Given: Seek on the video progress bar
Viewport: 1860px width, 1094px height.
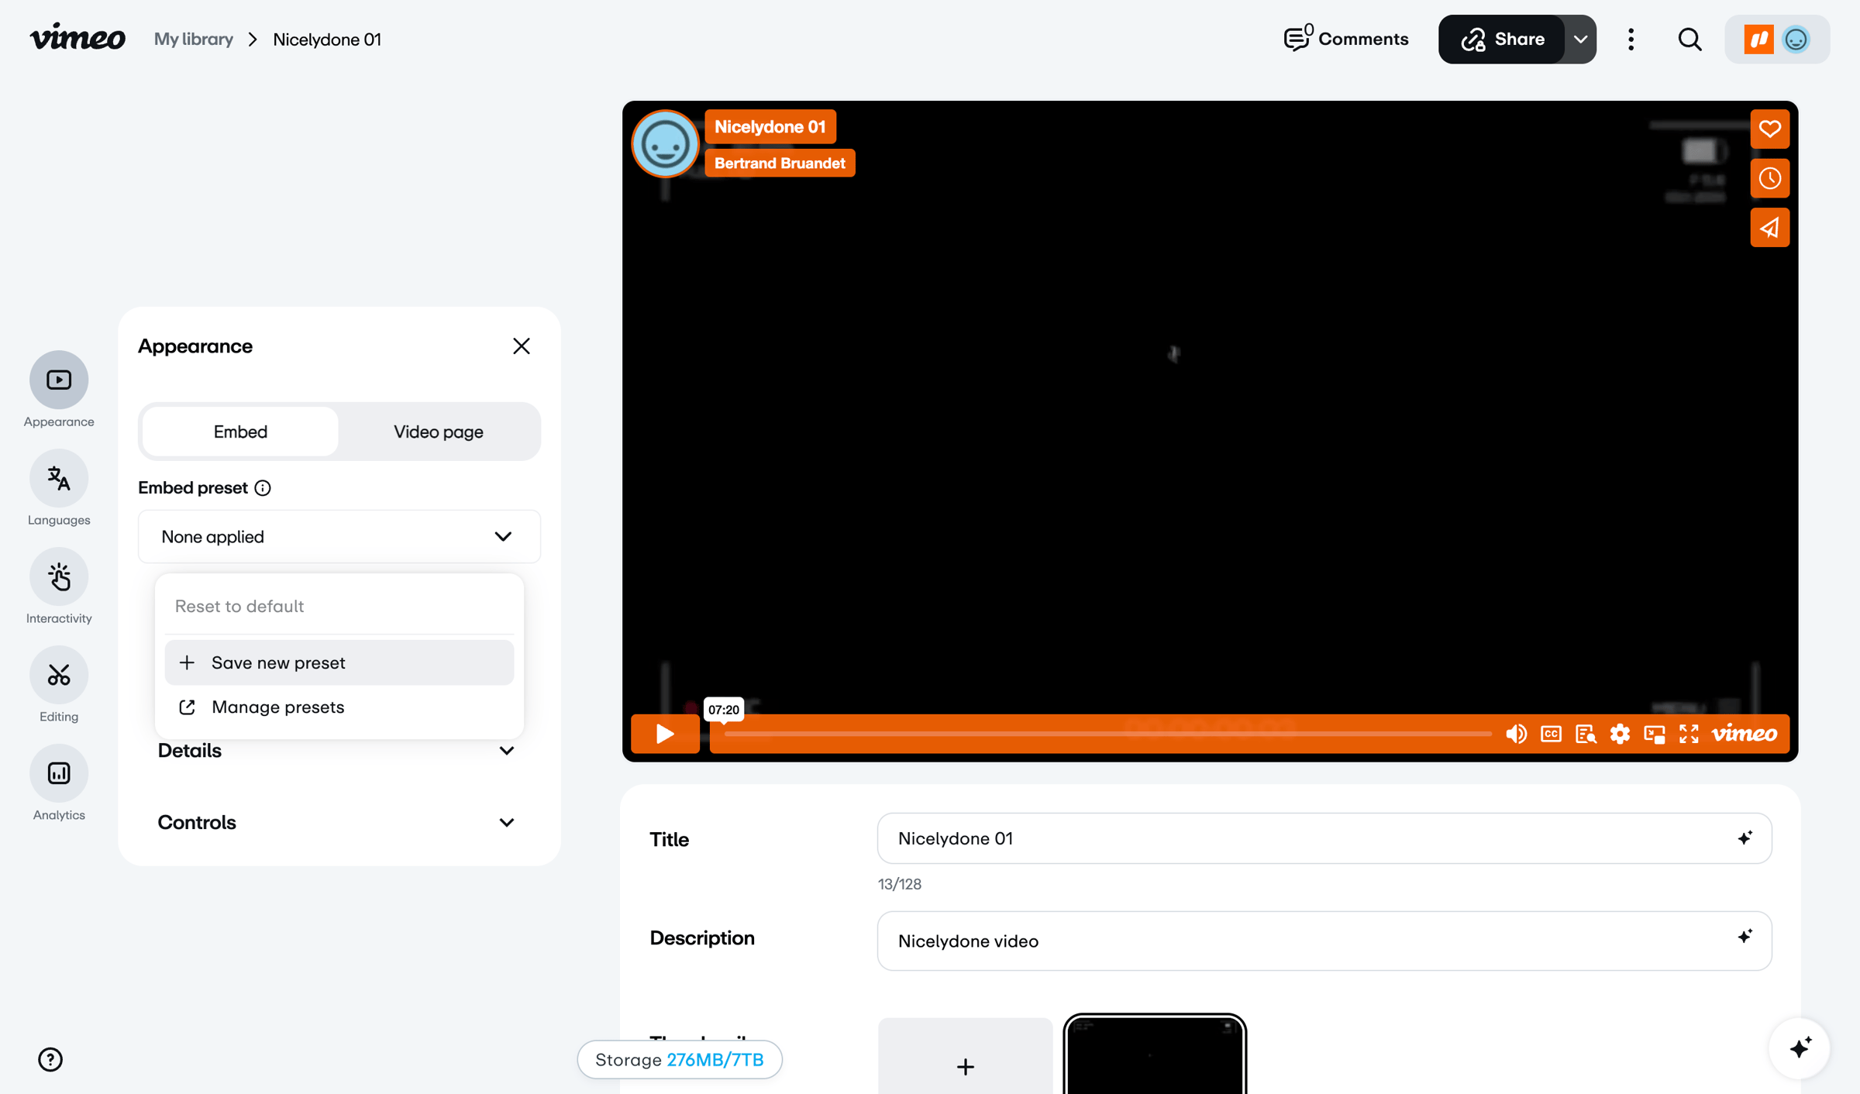Looking at the screenshot, I should [1107, 734].
